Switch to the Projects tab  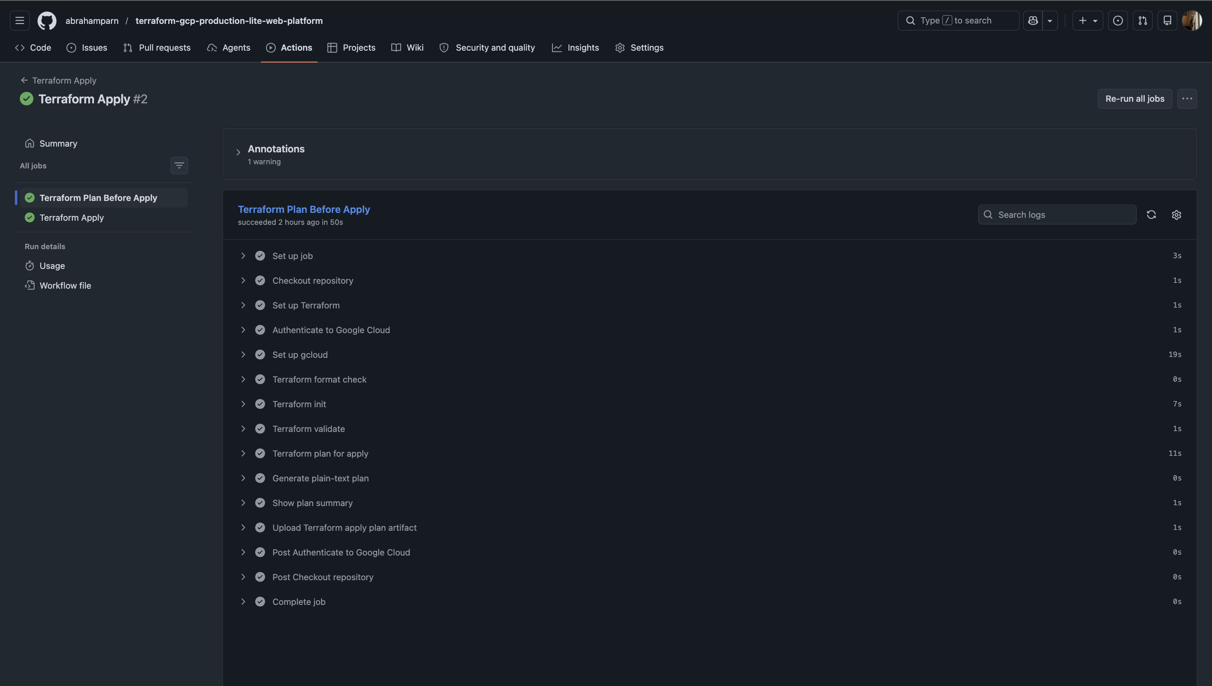[351, 48]
